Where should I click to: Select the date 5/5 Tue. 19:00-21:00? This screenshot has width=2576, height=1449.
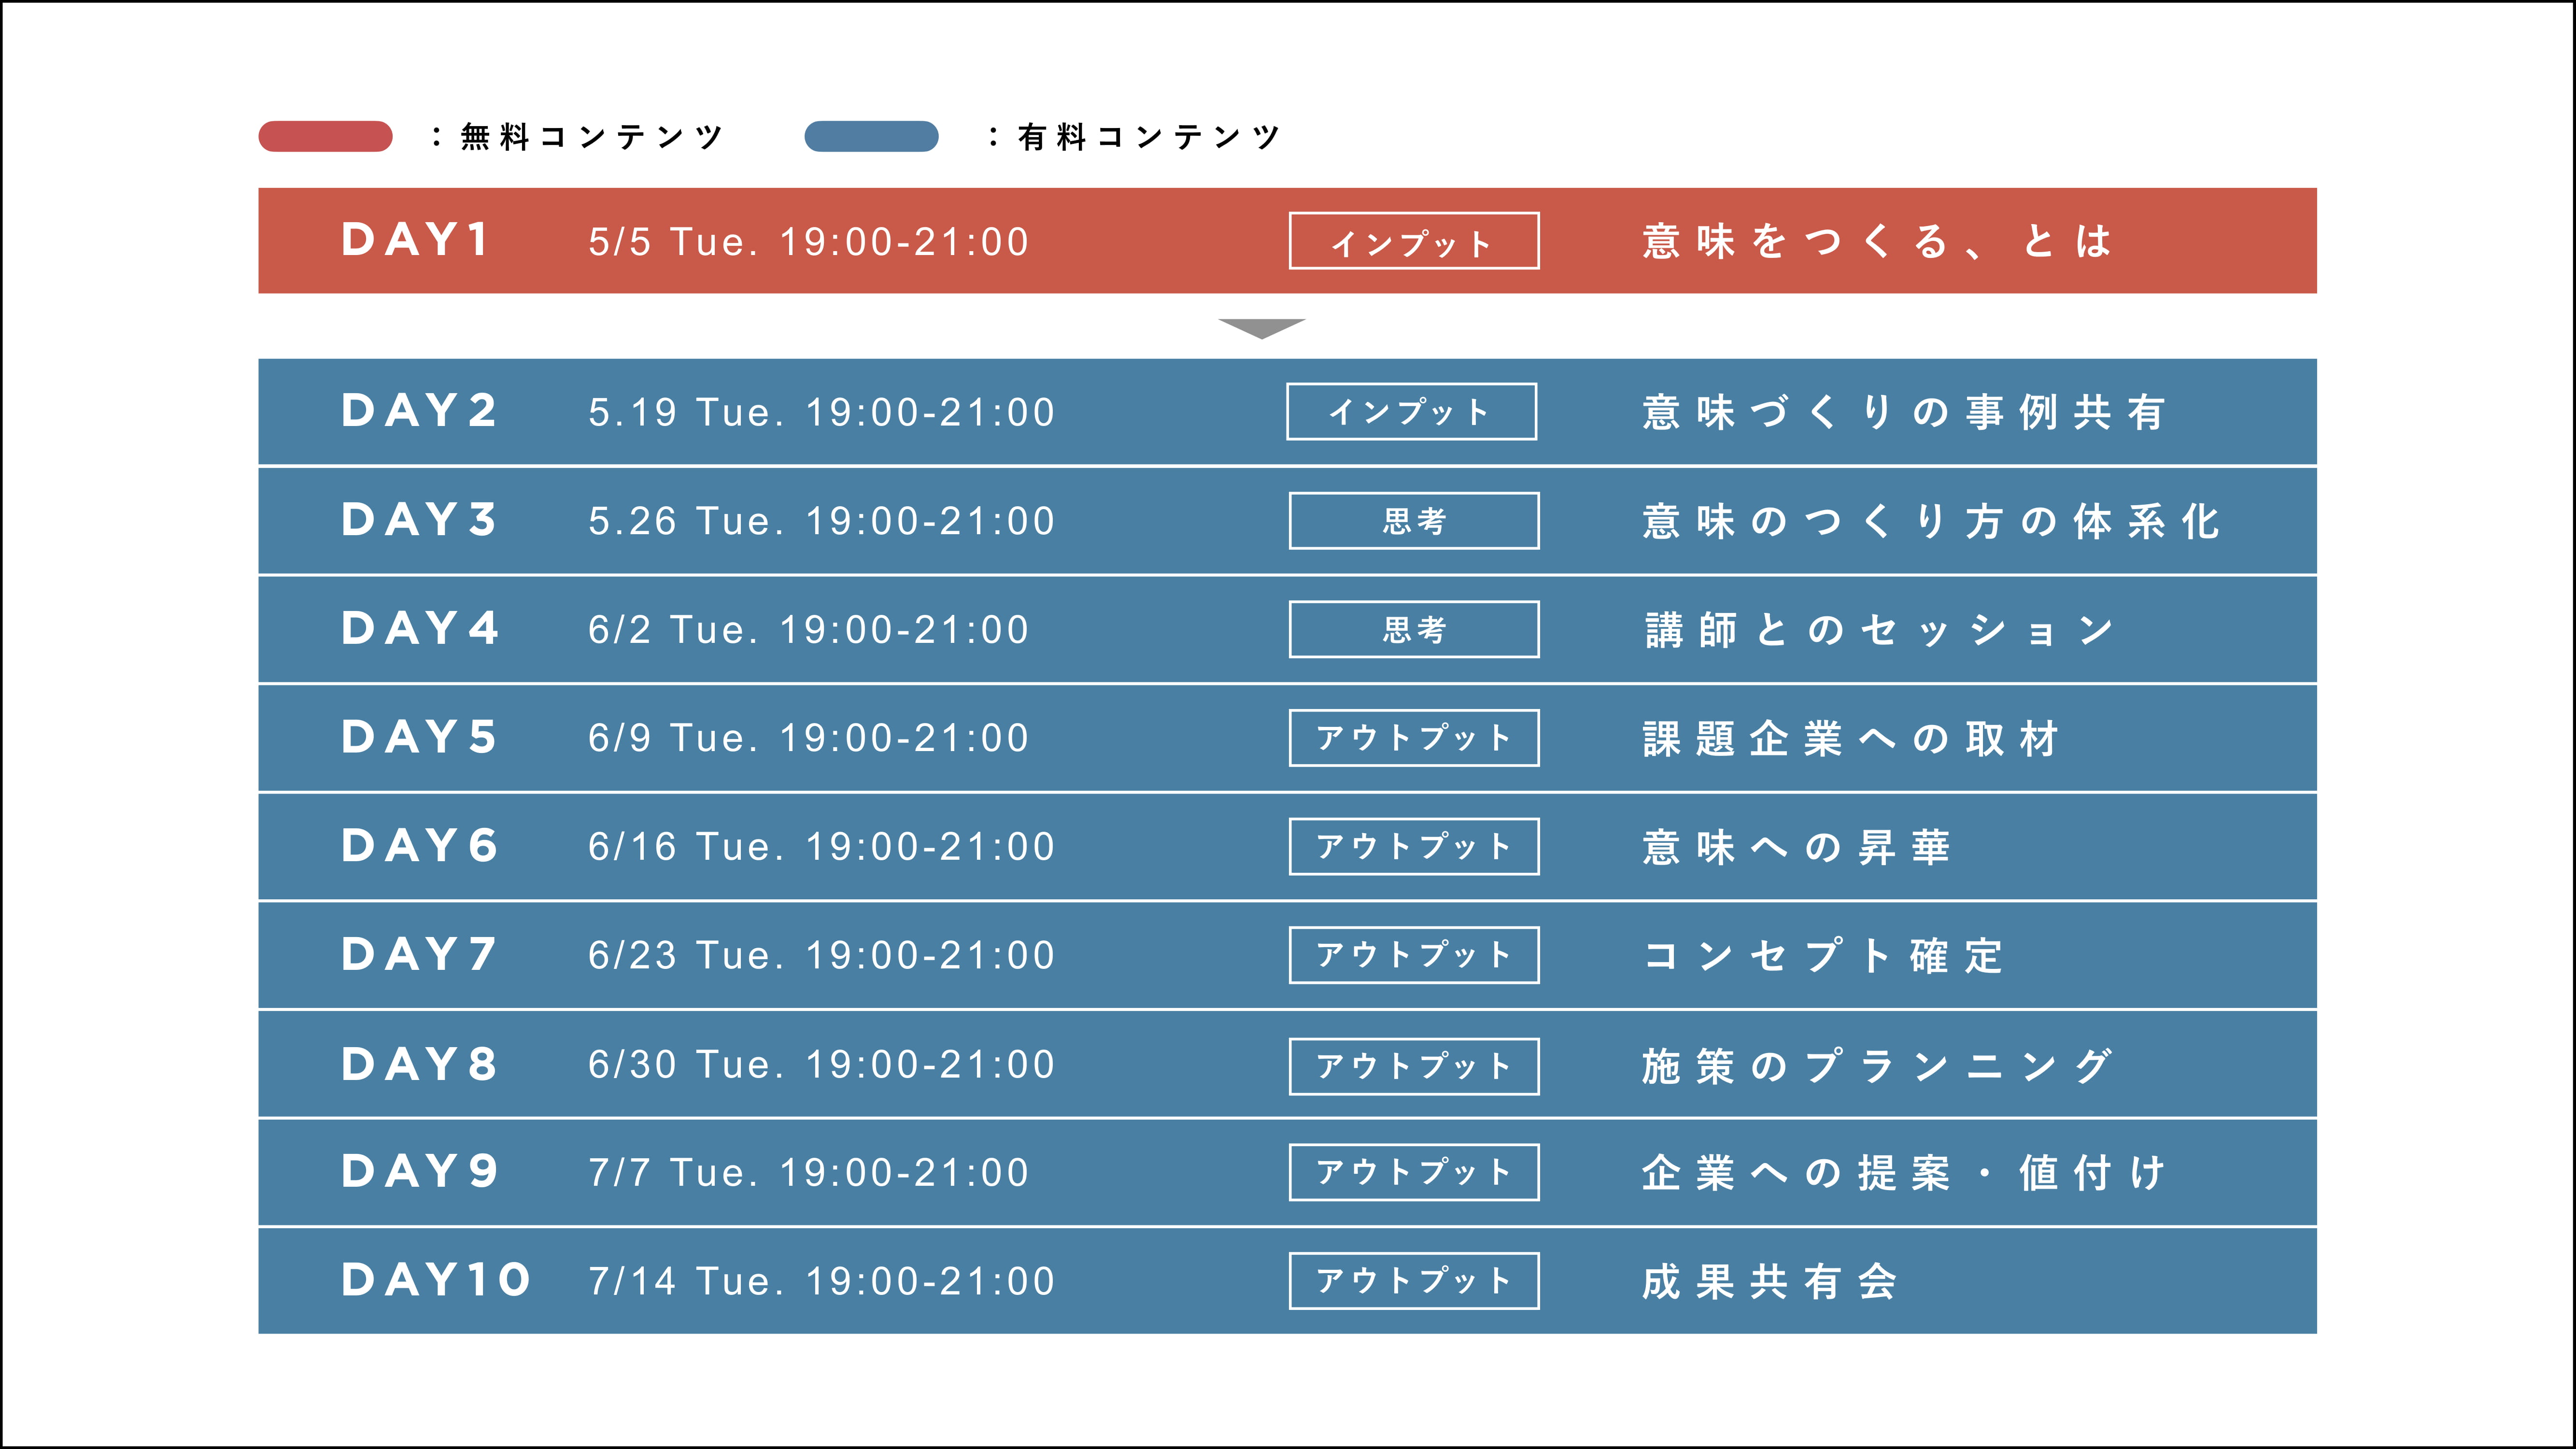[808, 242]
